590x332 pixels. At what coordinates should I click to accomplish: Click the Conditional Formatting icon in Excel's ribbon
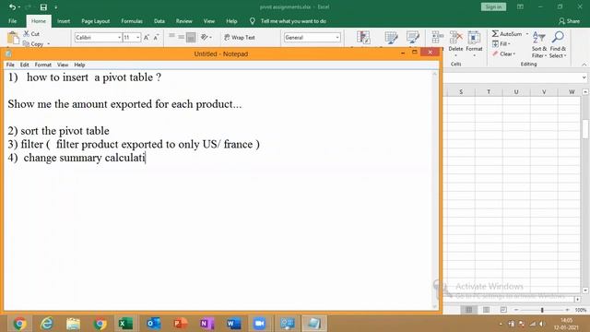click(363, 38)
